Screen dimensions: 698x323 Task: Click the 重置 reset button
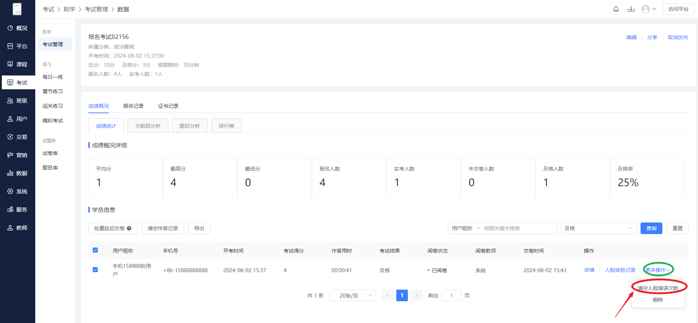point(678,228)
